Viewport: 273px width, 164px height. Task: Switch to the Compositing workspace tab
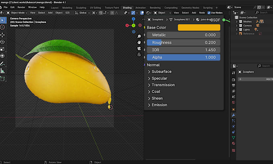(x=171, y=8)
